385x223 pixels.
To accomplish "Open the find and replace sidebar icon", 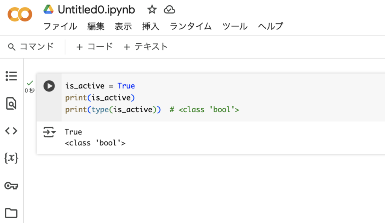I will (x=11, y=103).
